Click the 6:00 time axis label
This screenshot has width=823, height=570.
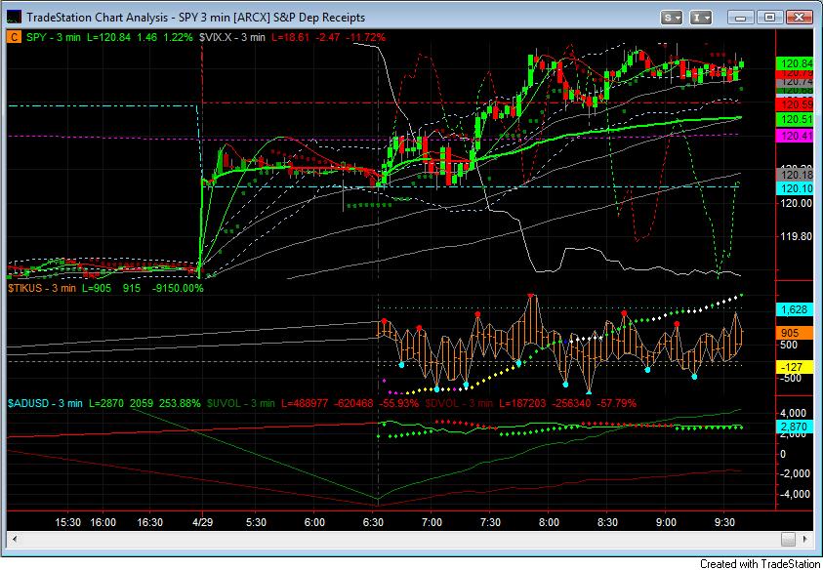coord(314,523)
